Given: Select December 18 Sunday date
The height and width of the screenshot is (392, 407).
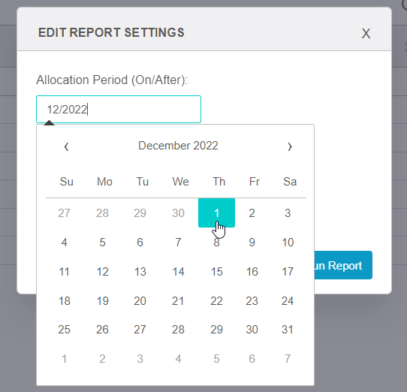Looking at the screenshot, I should tap(64, 301).
